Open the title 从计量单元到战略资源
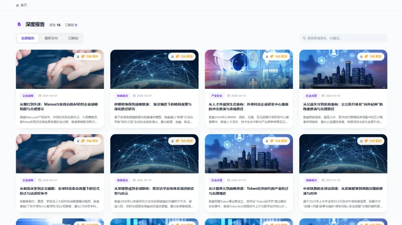402x225 pixels. (249, 191)
